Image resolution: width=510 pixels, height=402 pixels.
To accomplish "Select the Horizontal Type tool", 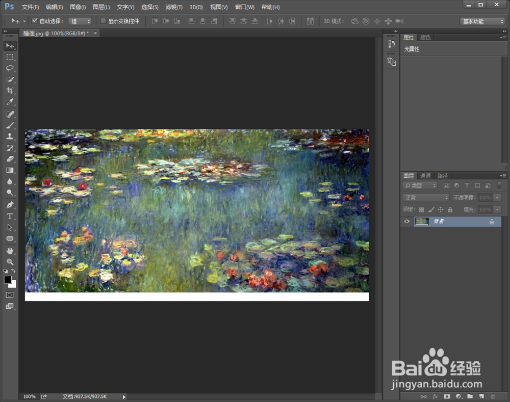I will click(x=10, y=216).
